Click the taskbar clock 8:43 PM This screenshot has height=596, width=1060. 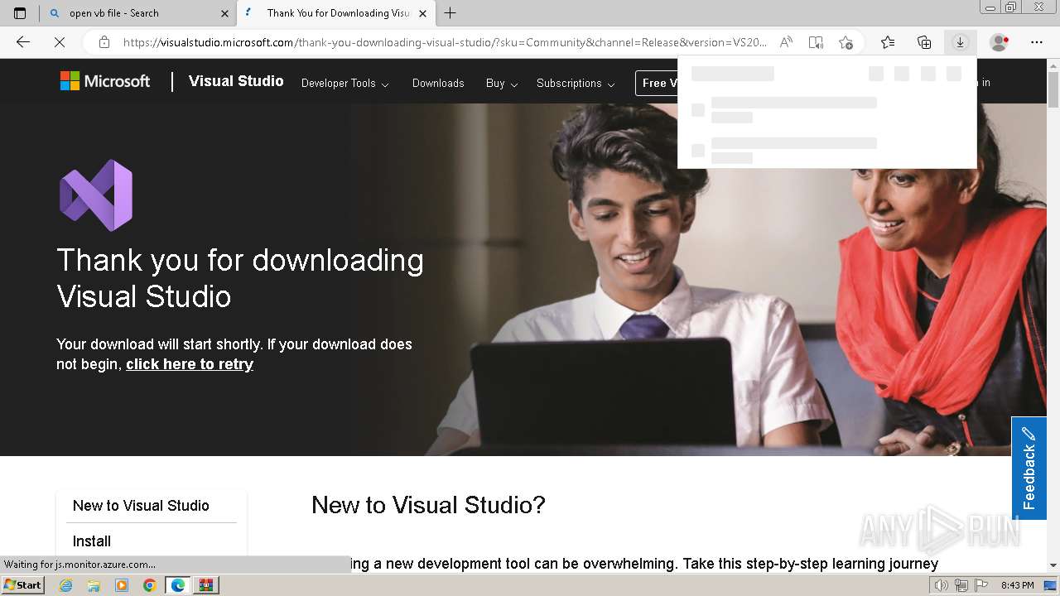click(x=1017, y=585)
